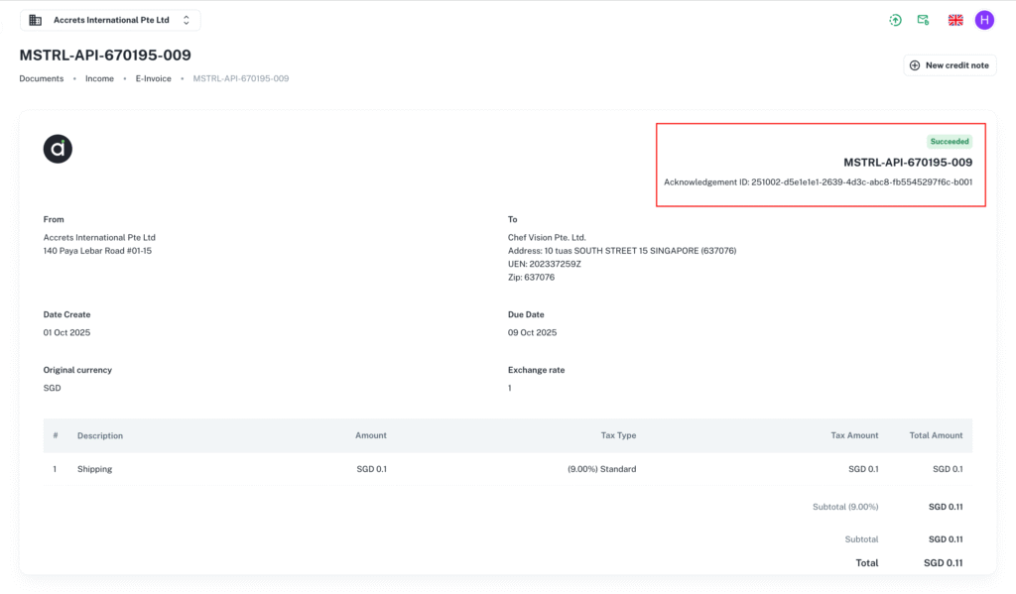Open the import/upload icon in the header
Image resolution: width=1016 pixels, height=594 pixels.
895,19
